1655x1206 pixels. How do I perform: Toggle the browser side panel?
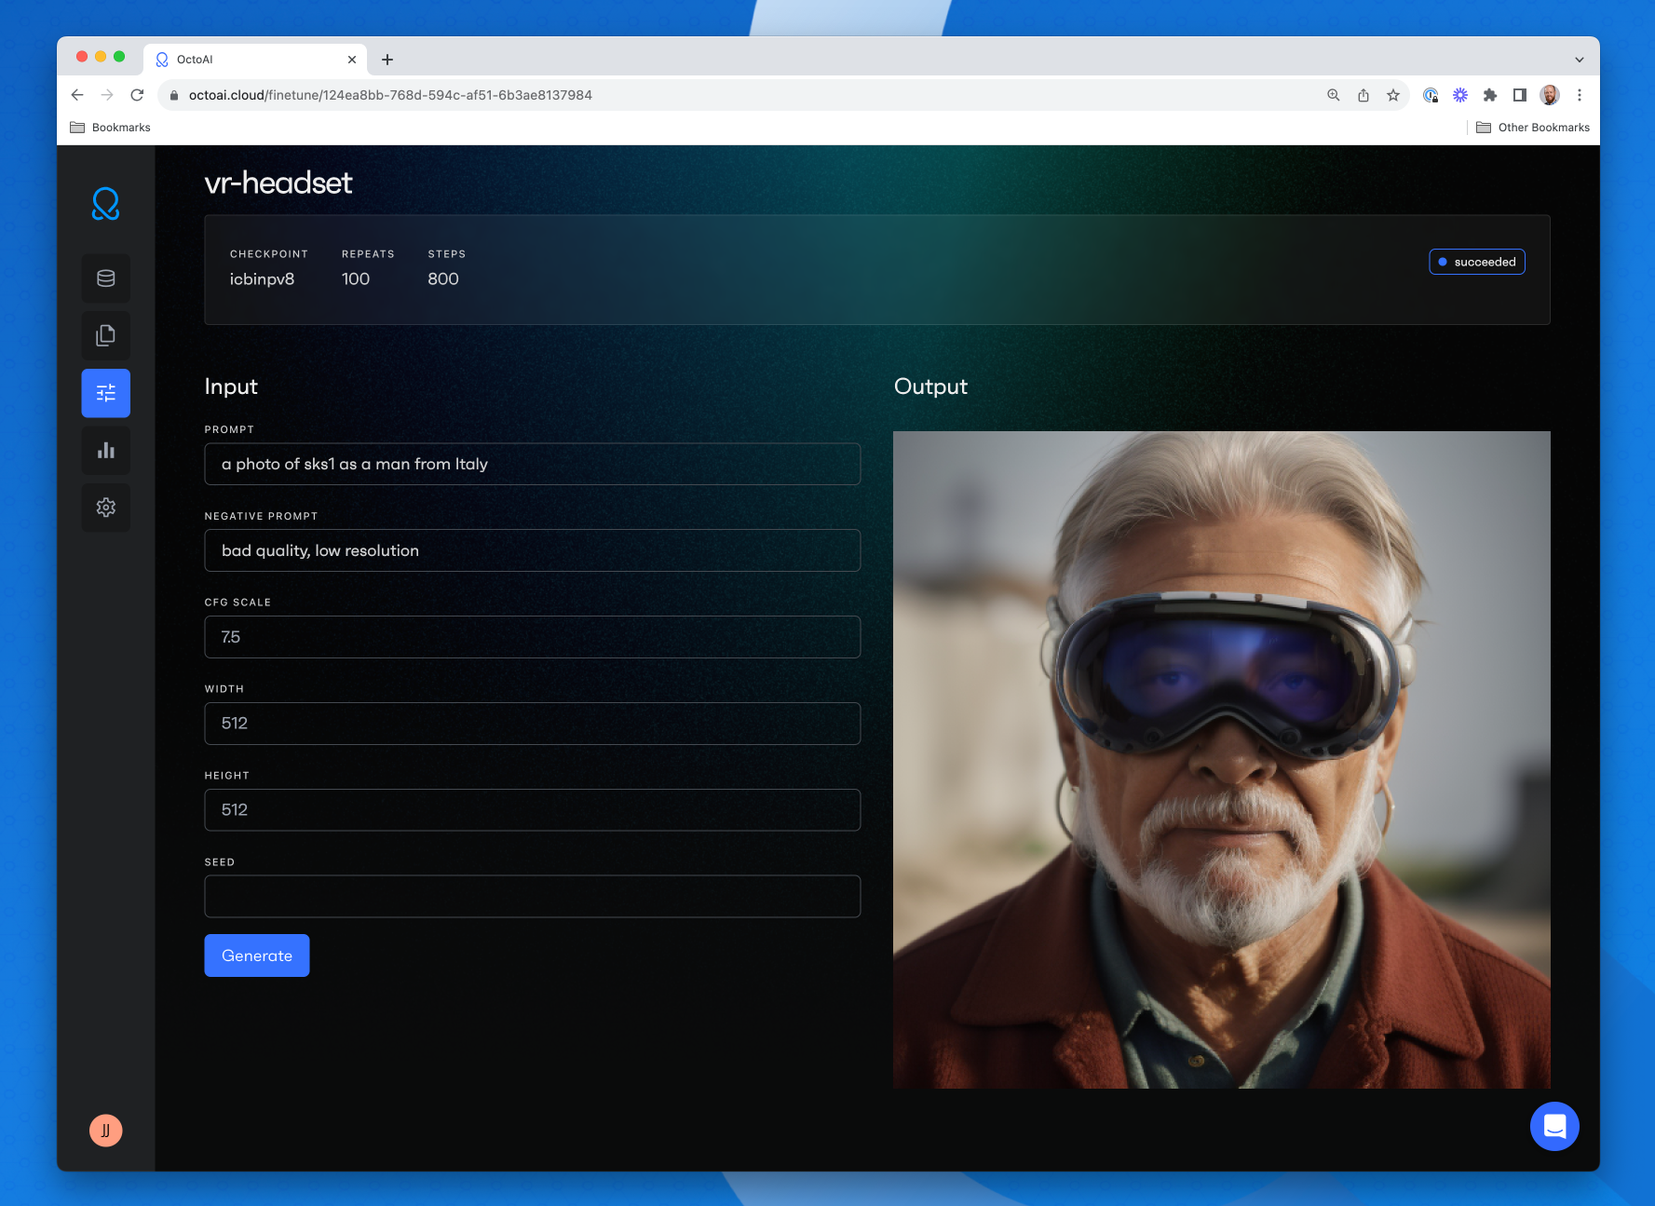1519,95
